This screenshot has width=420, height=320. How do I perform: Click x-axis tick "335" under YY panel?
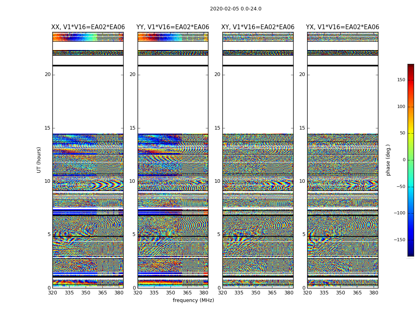pos(154,293)
